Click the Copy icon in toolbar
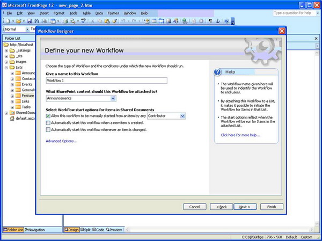This screenshot has width=322, height=241. coord(100,21)
